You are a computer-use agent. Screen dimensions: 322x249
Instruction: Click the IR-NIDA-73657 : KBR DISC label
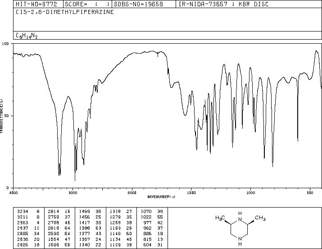223,4
